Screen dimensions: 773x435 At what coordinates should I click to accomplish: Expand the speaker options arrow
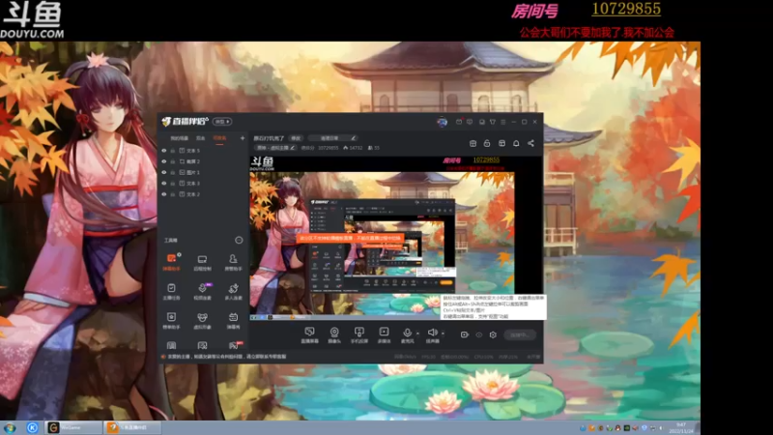point(443,333)
